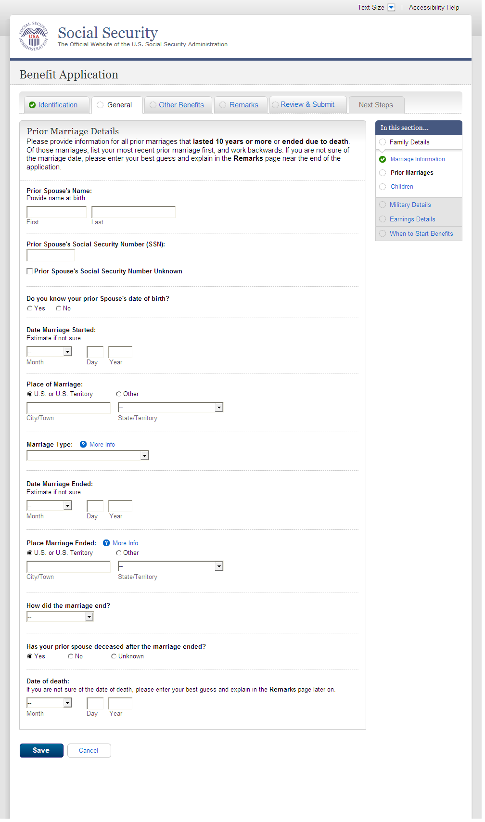This screenshot has width=485, height=822.
Task: Click the Place Marriage Ended help icon
Action: click(106, 543)
